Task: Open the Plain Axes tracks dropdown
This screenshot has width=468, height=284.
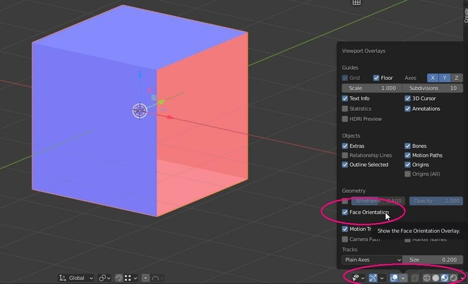Action: click(372, 260)
